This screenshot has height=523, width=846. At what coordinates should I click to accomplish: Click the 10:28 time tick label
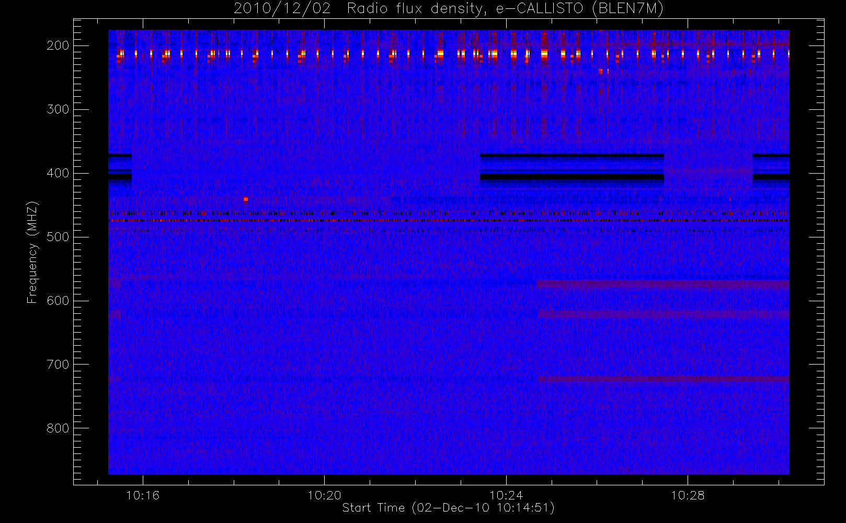point(688,495)
